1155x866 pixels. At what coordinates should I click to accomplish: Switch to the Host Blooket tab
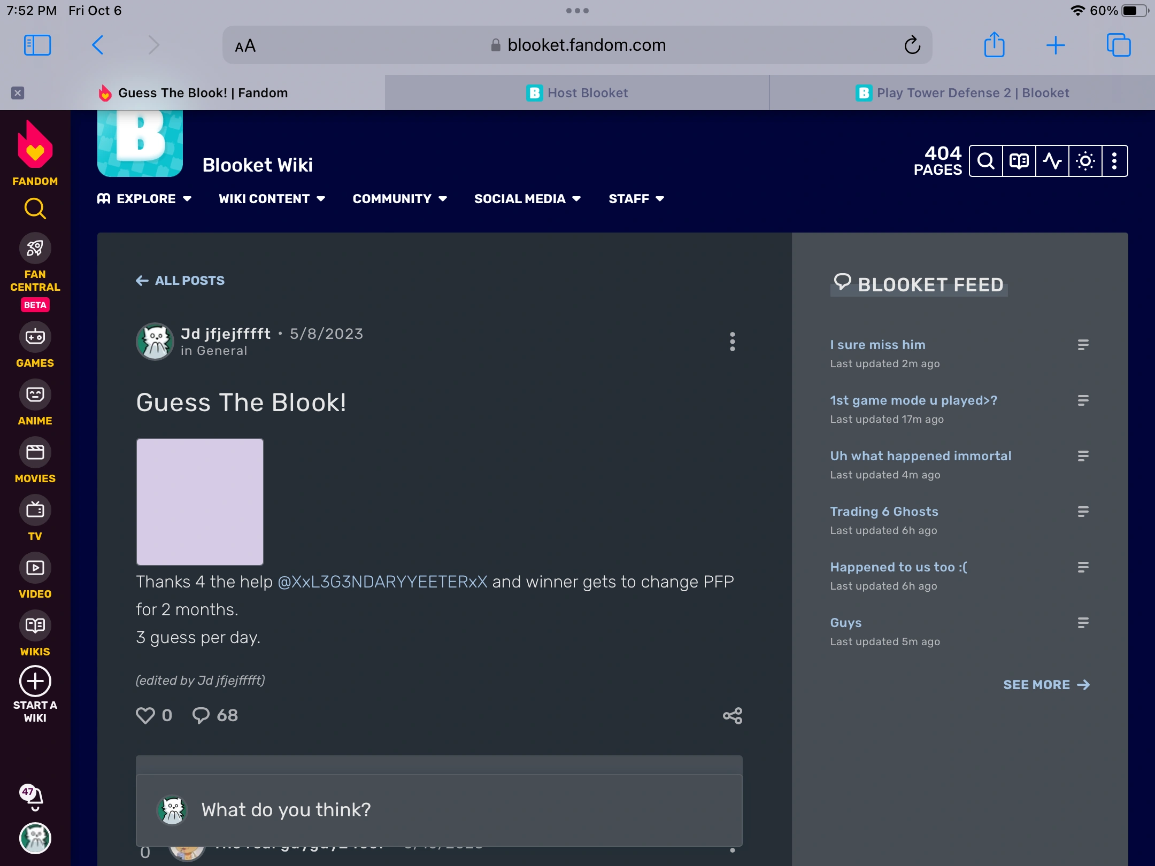(577, 93)
